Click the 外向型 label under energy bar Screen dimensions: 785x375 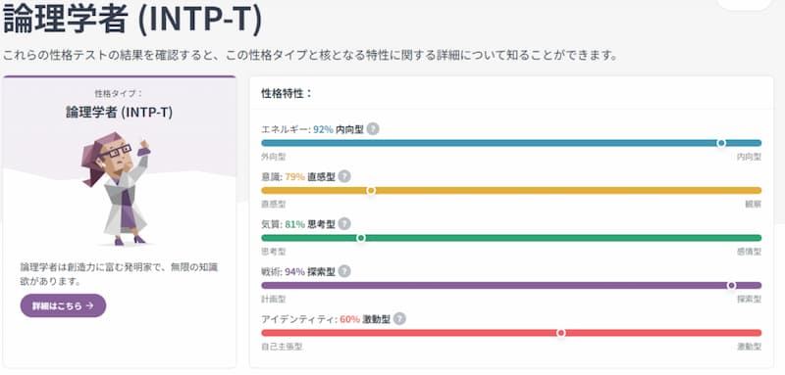(x=274, y=157)
